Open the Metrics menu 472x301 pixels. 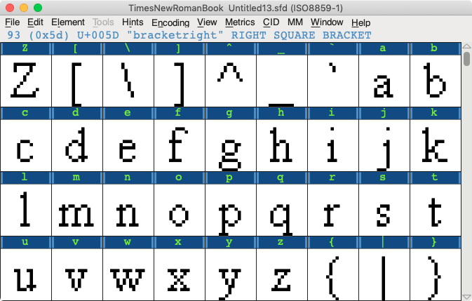(240, 22)
